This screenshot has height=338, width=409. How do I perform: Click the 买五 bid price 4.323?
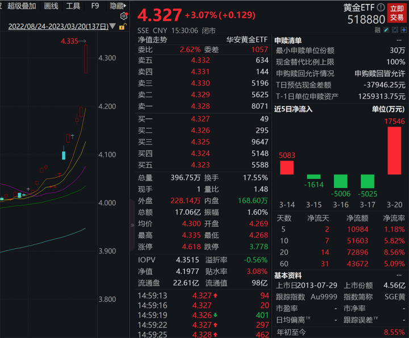click(x=201, y=165)
